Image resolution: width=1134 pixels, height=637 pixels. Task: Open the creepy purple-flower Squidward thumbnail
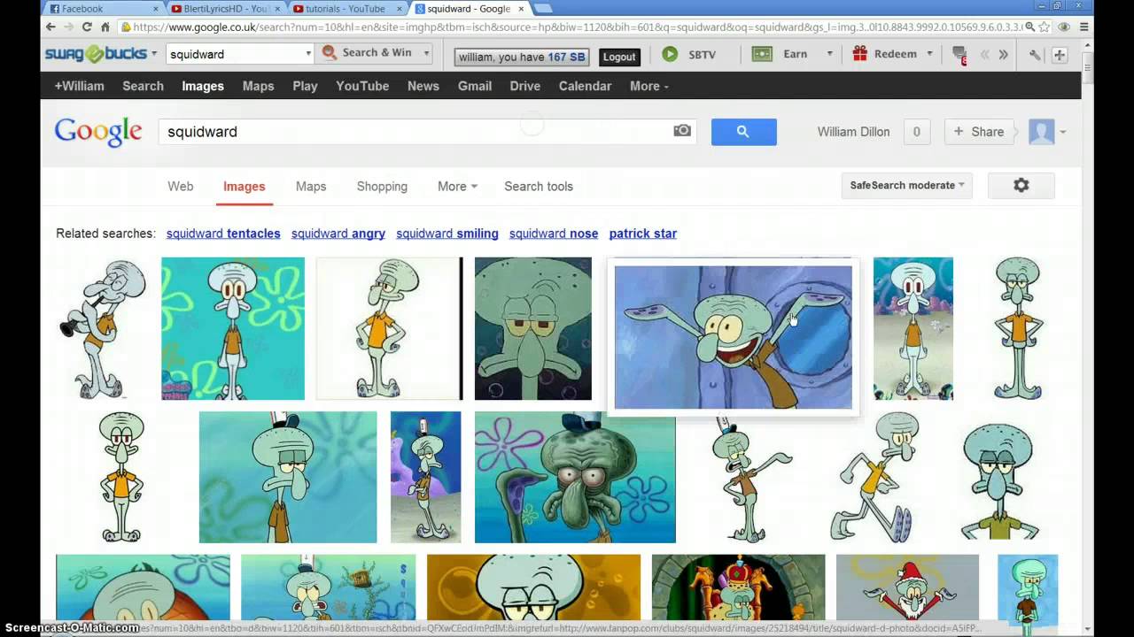575,477
